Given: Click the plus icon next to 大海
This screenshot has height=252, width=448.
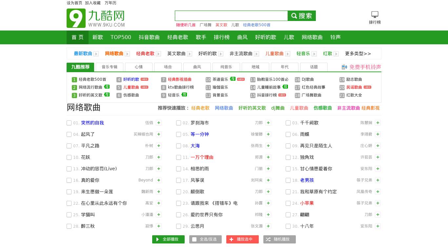Looking at the screenshot, I should click(x=268, y=146).
